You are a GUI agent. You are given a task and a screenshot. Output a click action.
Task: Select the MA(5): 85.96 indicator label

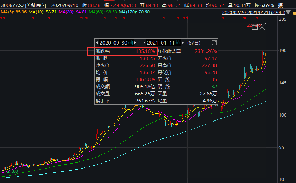pyautogui.click(x=14, y=12)
